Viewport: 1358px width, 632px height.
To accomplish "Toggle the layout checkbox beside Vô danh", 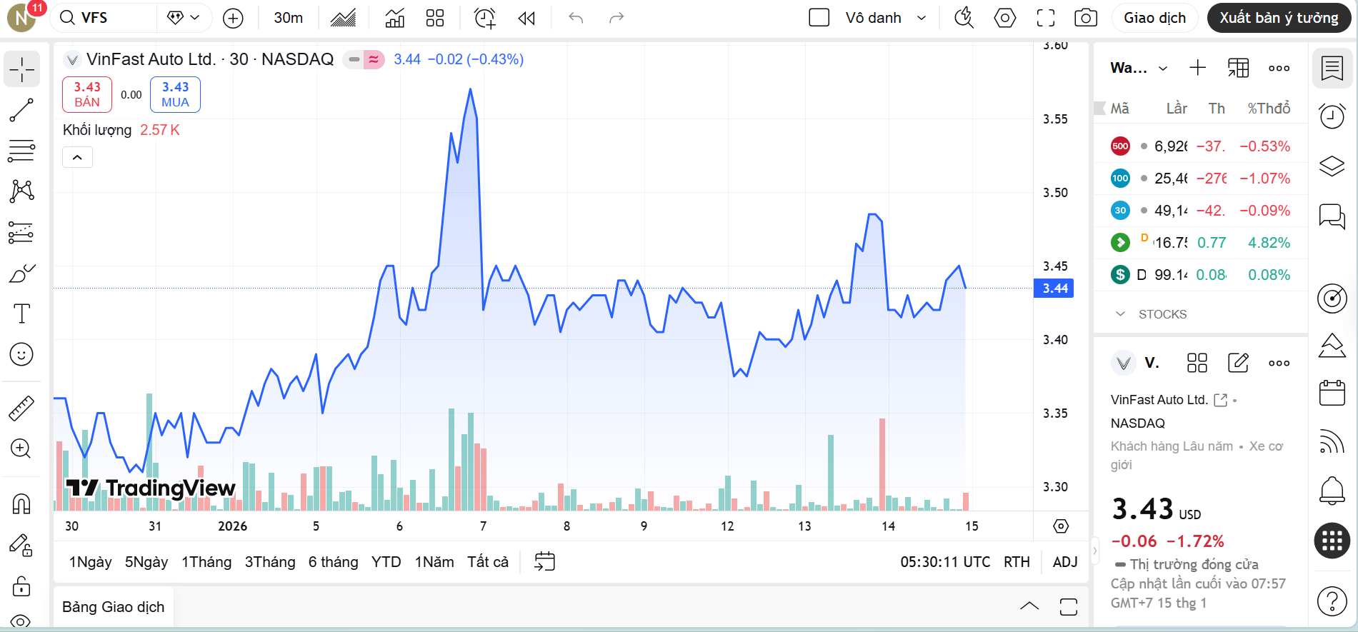I will click(x=819, y=18).
